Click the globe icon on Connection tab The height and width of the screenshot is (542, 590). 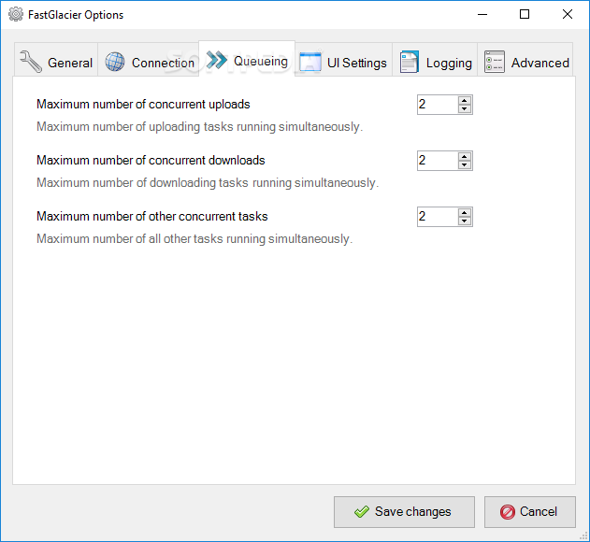(x=115, y=62)
